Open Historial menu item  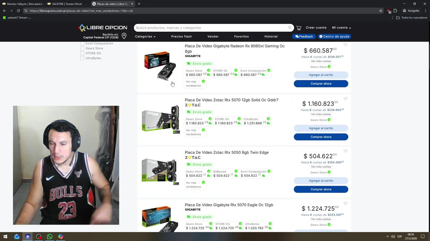click(x=271, y=36)
